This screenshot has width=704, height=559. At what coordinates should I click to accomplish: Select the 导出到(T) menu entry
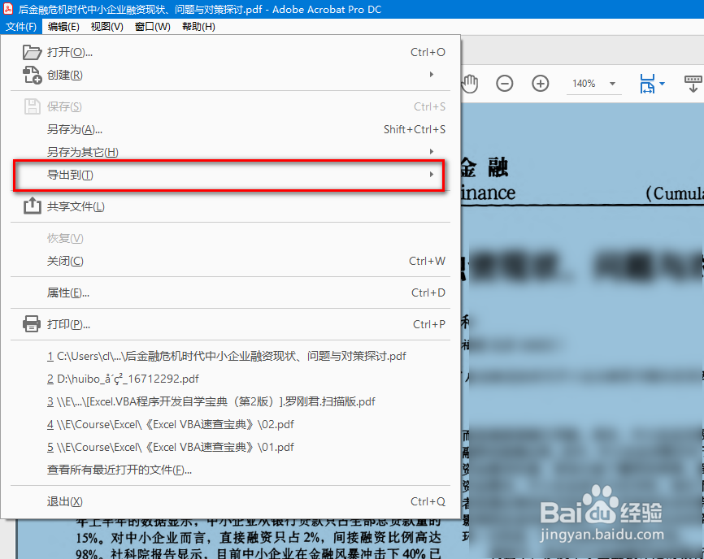click(230, 175)
